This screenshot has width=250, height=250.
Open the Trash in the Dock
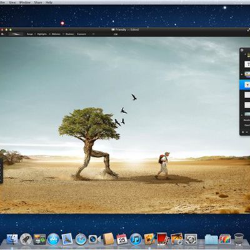pos(239,239)
